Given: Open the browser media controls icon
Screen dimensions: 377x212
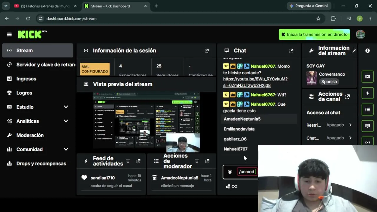Looking at the screenshot, I should click(349, 19).
